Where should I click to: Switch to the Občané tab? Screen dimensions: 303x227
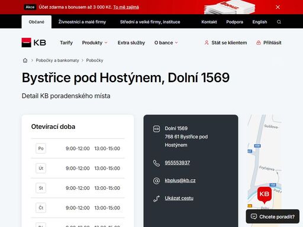(37, 22)
